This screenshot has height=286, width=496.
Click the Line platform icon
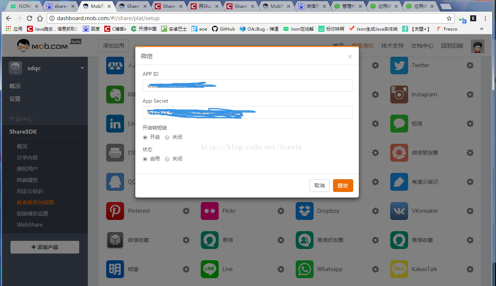(x=210, y=269)
